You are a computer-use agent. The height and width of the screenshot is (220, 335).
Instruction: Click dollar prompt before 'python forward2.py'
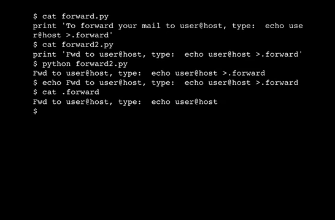coord(35,64)
